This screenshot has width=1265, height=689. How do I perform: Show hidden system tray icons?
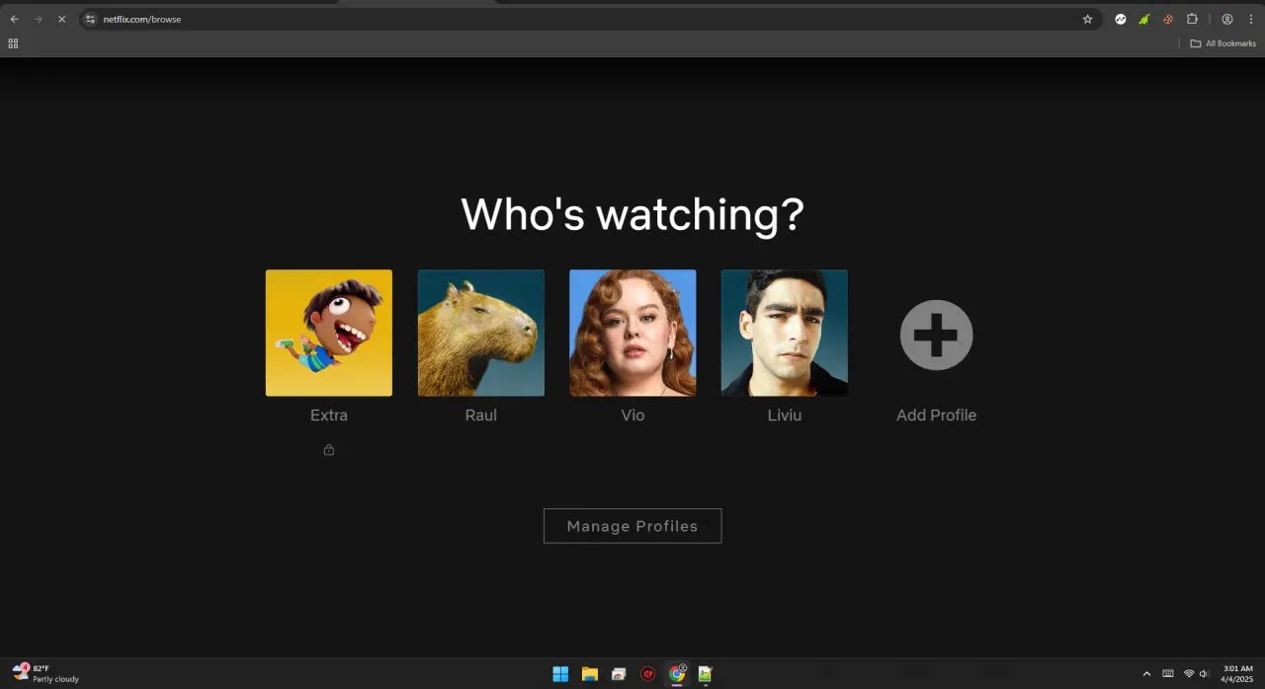1146,674
